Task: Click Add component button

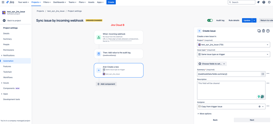Action: tap(106, 84)
